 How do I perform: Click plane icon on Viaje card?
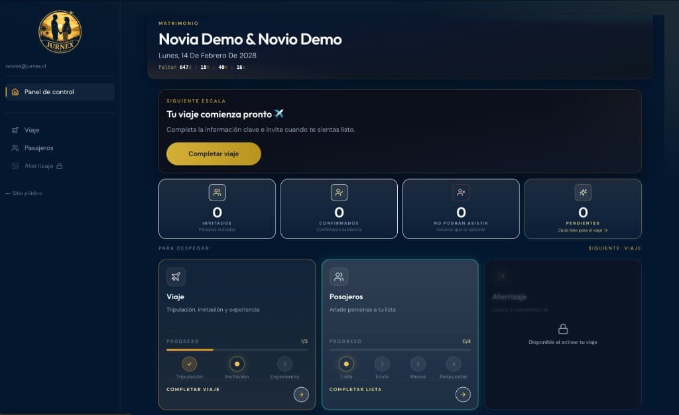tap(176, 277)
